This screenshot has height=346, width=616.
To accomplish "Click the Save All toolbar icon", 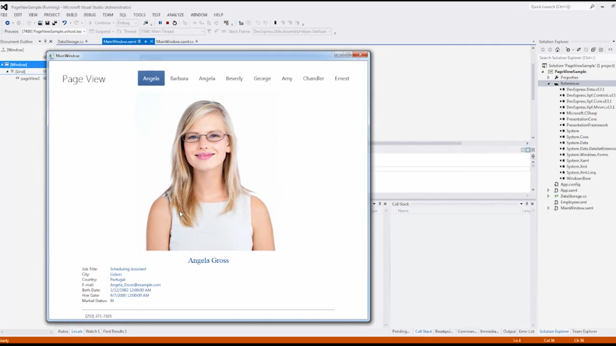I will pos(55,23).
